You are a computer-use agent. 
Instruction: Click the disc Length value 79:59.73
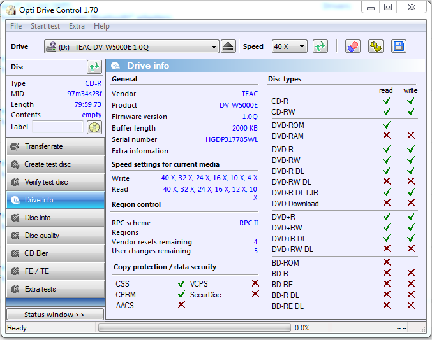pos(88,104)
